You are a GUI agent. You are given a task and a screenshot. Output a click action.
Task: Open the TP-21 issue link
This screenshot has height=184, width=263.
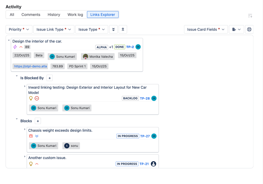(144, 164)
